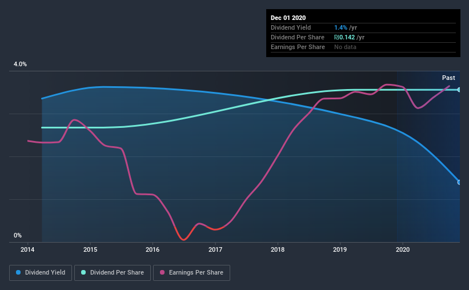Click the Dividend Per Share endpoint marker
Viewport: 469px width, 290px height.
(459, 90)
